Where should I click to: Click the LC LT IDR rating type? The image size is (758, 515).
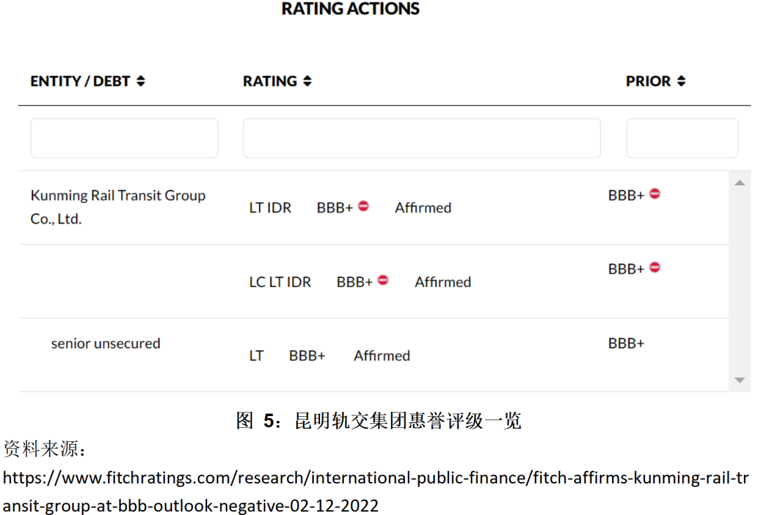(280, 282)
